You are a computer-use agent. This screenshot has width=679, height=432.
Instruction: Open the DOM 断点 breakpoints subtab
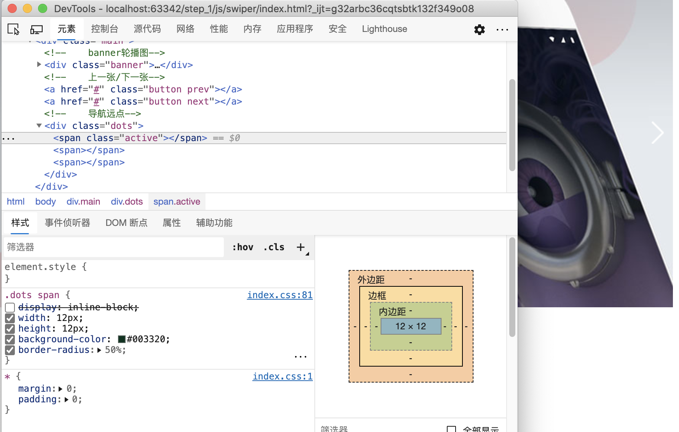tap(126, 223)
